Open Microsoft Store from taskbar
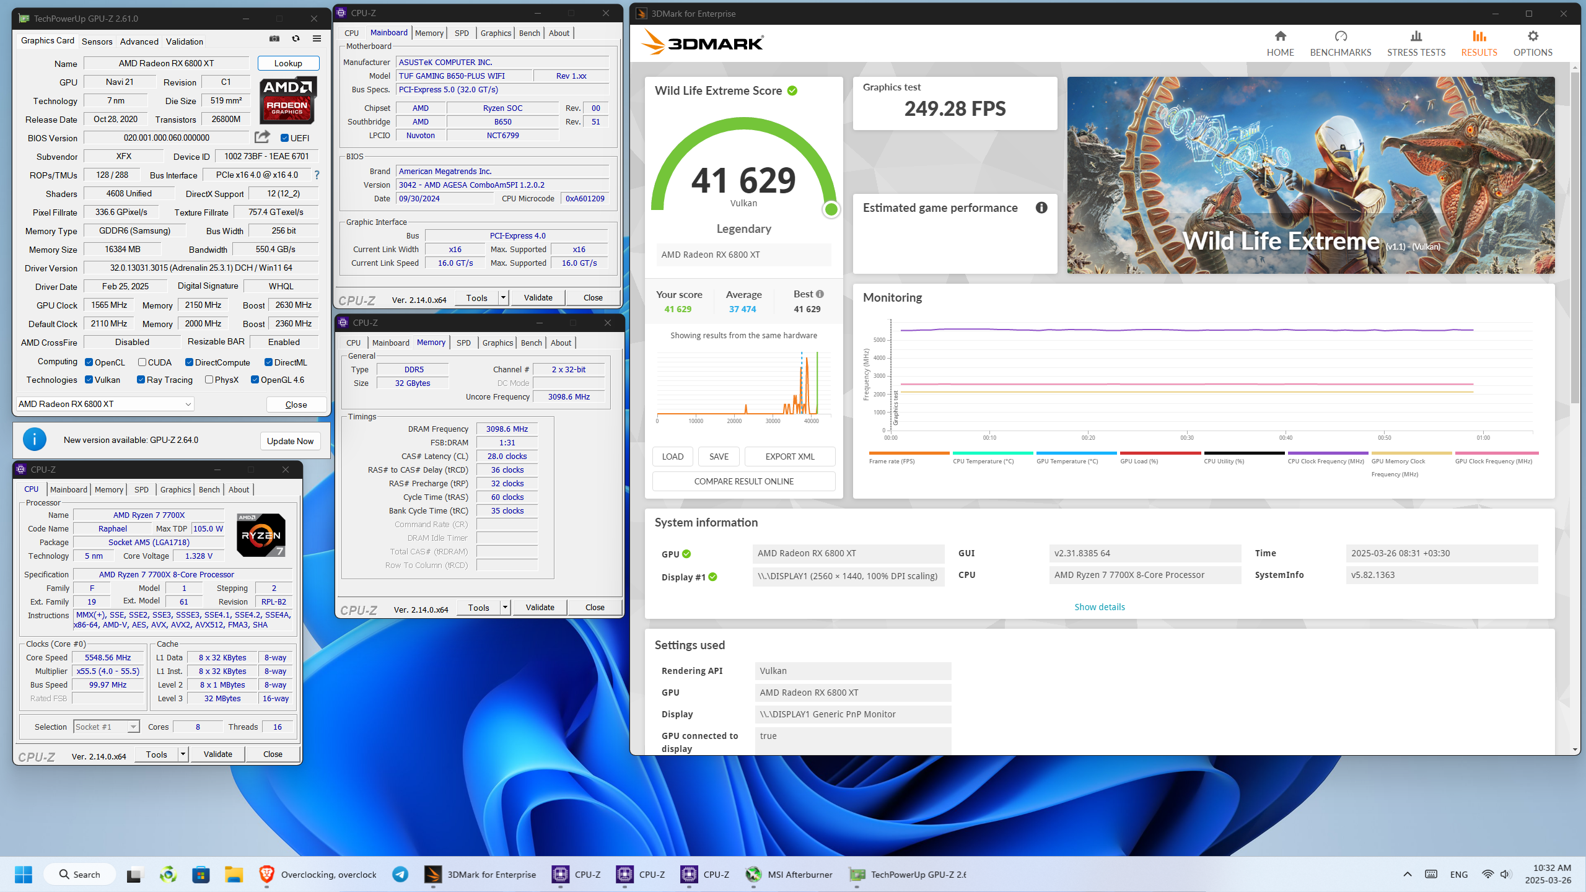The width and height of the screenshot is (1586, 892). (x=201, y=875)
